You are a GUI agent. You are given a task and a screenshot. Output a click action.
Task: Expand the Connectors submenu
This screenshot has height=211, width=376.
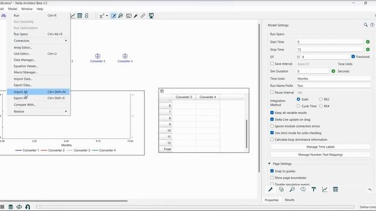point(38,40)
